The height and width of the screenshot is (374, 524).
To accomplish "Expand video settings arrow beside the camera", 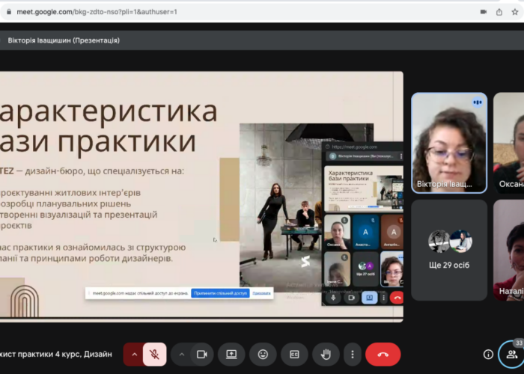I will (182, 355).
